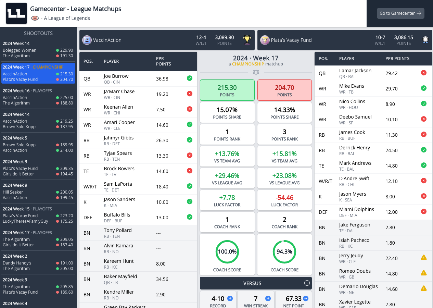Click VaccInAction's 100.0% coach score ring
This screenshot has width=433, height=308.
[x=227, y=252]
